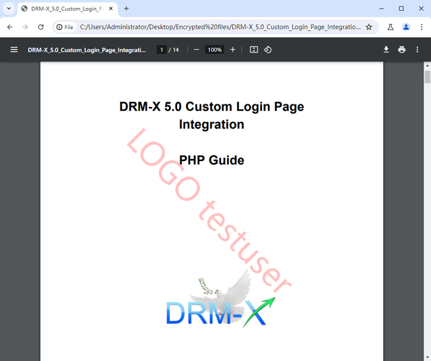
Task: View File site information chip
Action: (65, 27)
